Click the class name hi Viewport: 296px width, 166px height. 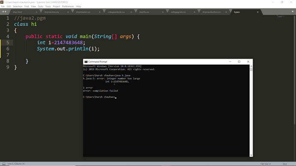34,24
